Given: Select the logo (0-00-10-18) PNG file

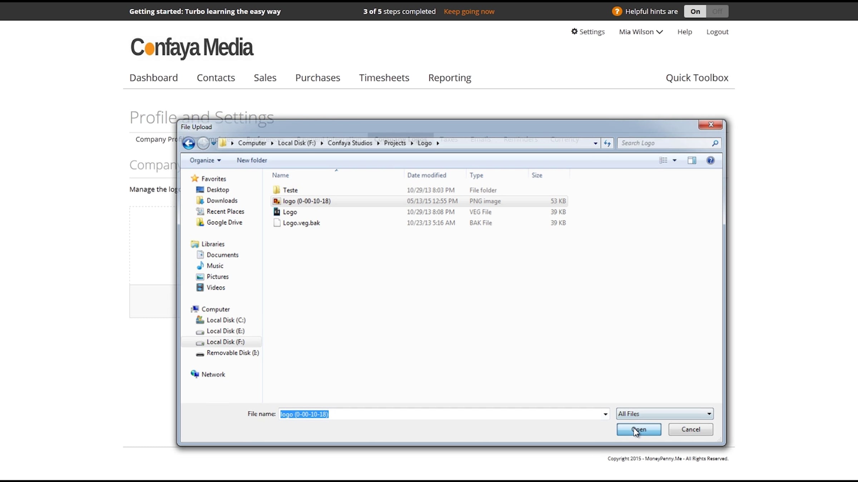Looking at the screenshot, I should click(x=306, y=201).
